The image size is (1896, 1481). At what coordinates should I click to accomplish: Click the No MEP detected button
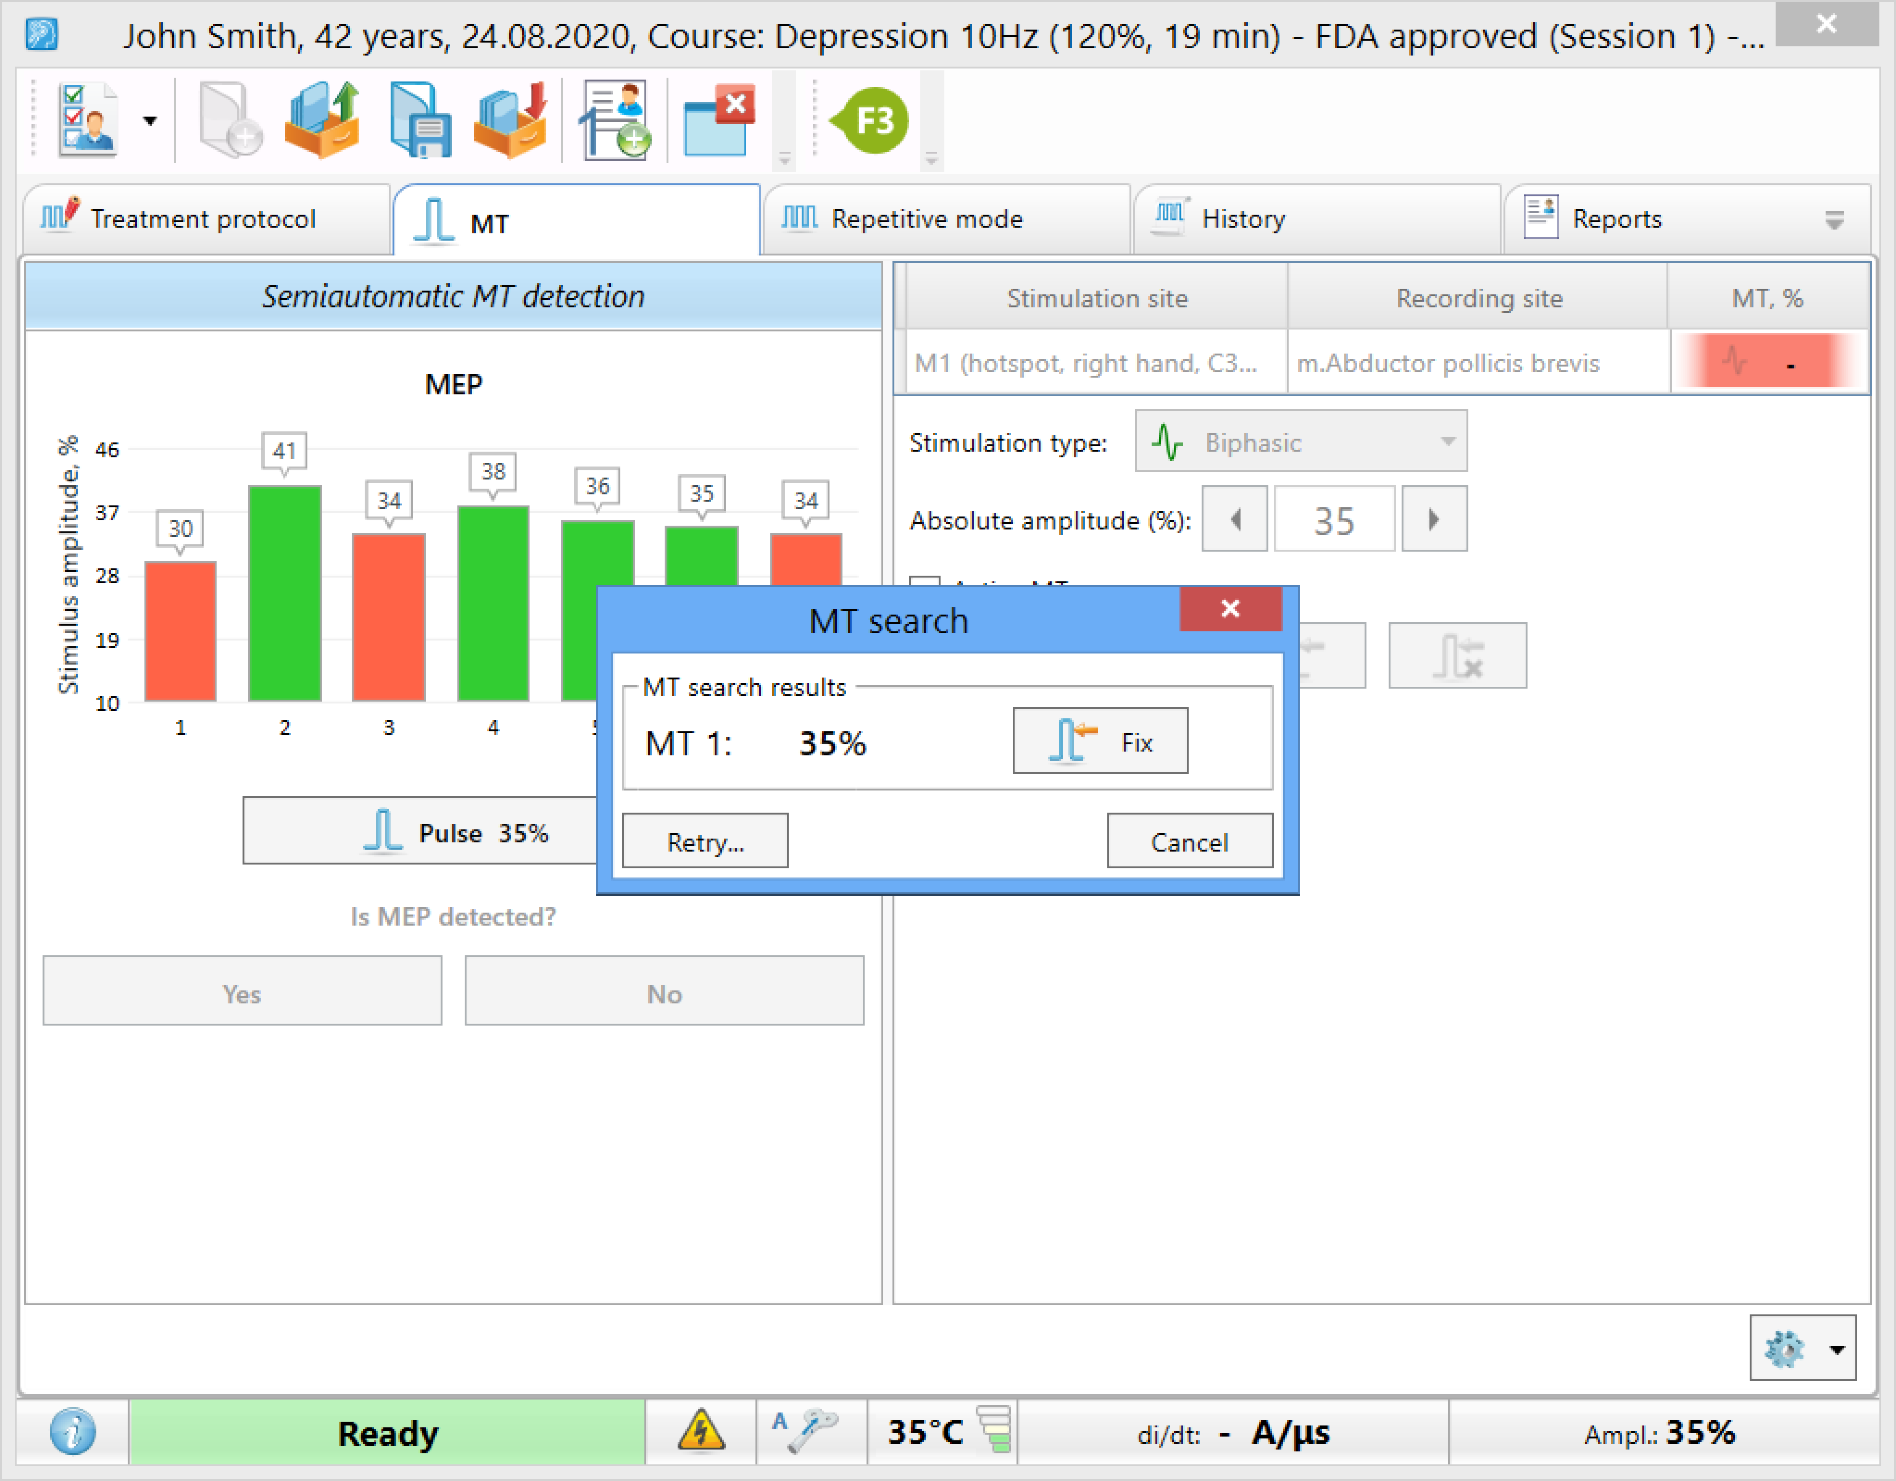(664, 992)
